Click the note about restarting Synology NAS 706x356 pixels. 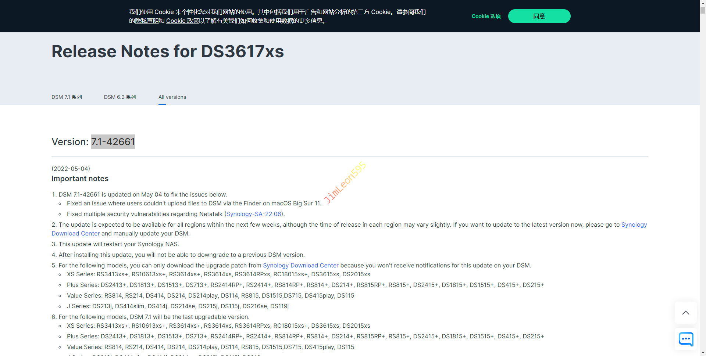pos(118,244)
